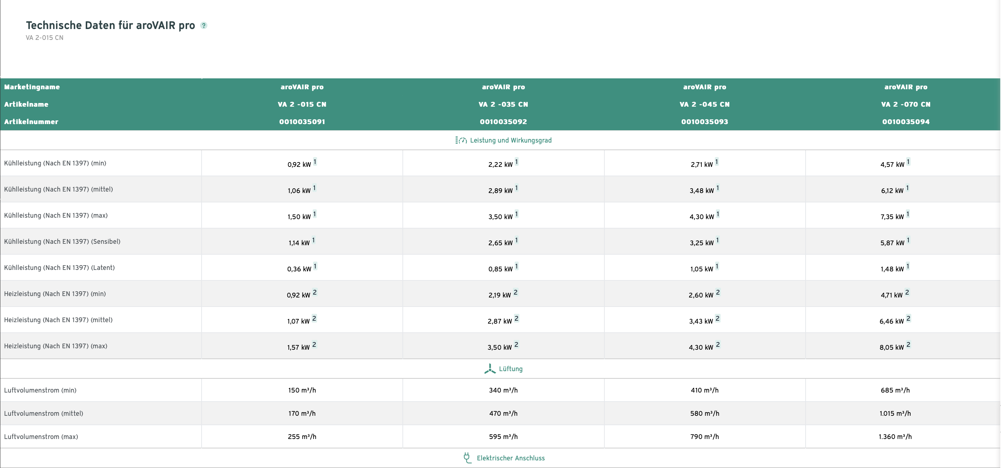Select the Leistung und Wirkungsgrad section heading
The height and width of the screenshot is (468, 1001).
pyautogui.click(x=511, y=140)
